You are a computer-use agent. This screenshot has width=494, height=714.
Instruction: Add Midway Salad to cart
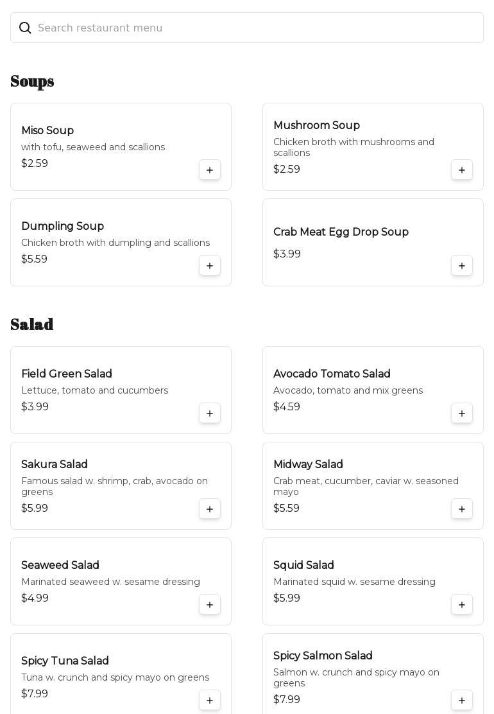click(462, 509)
